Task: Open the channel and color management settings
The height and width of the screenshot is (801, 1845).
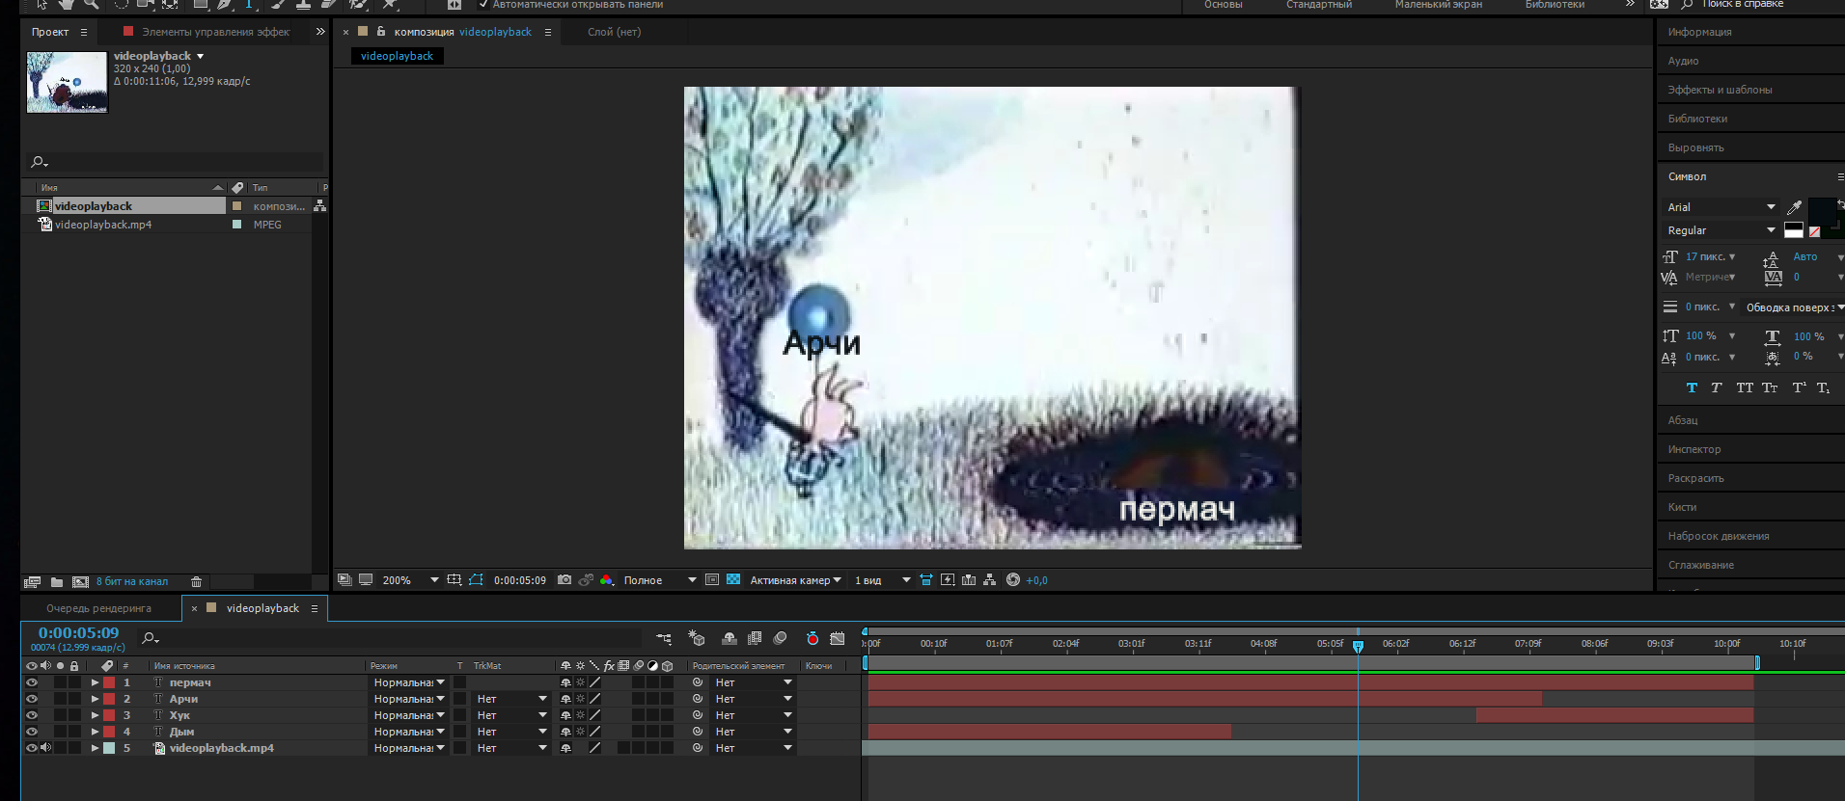Action: [607, 580]
